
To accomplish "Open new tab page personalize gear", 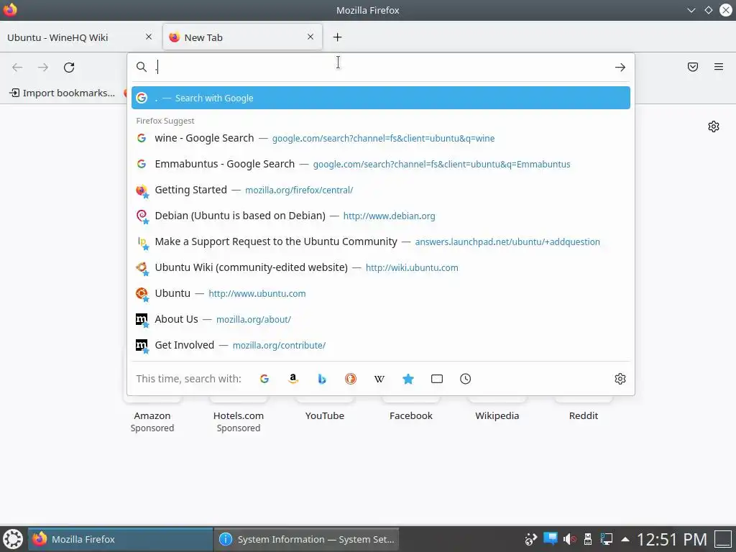I will tap(714, 126).
